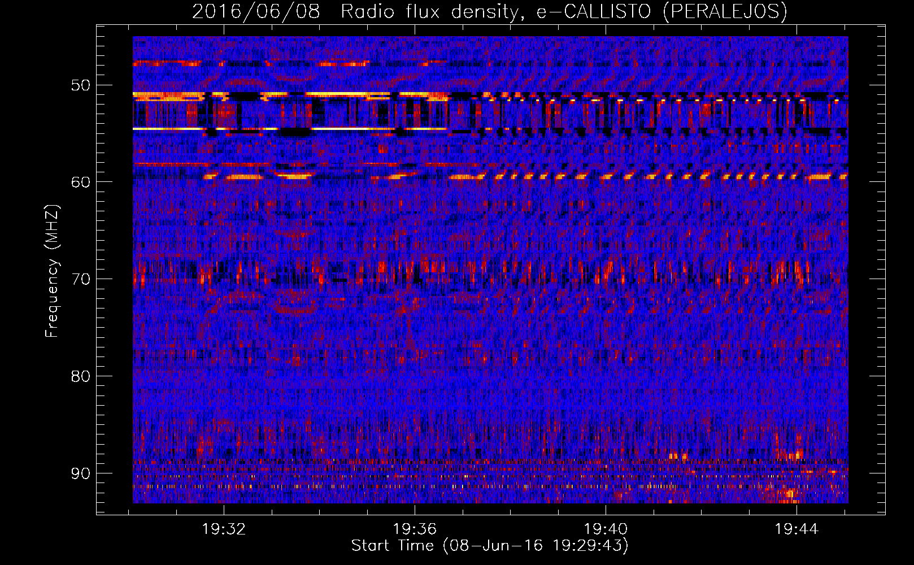Click the 19:36 time tick label
Viewport: 914px width, 565px height.
415,529
